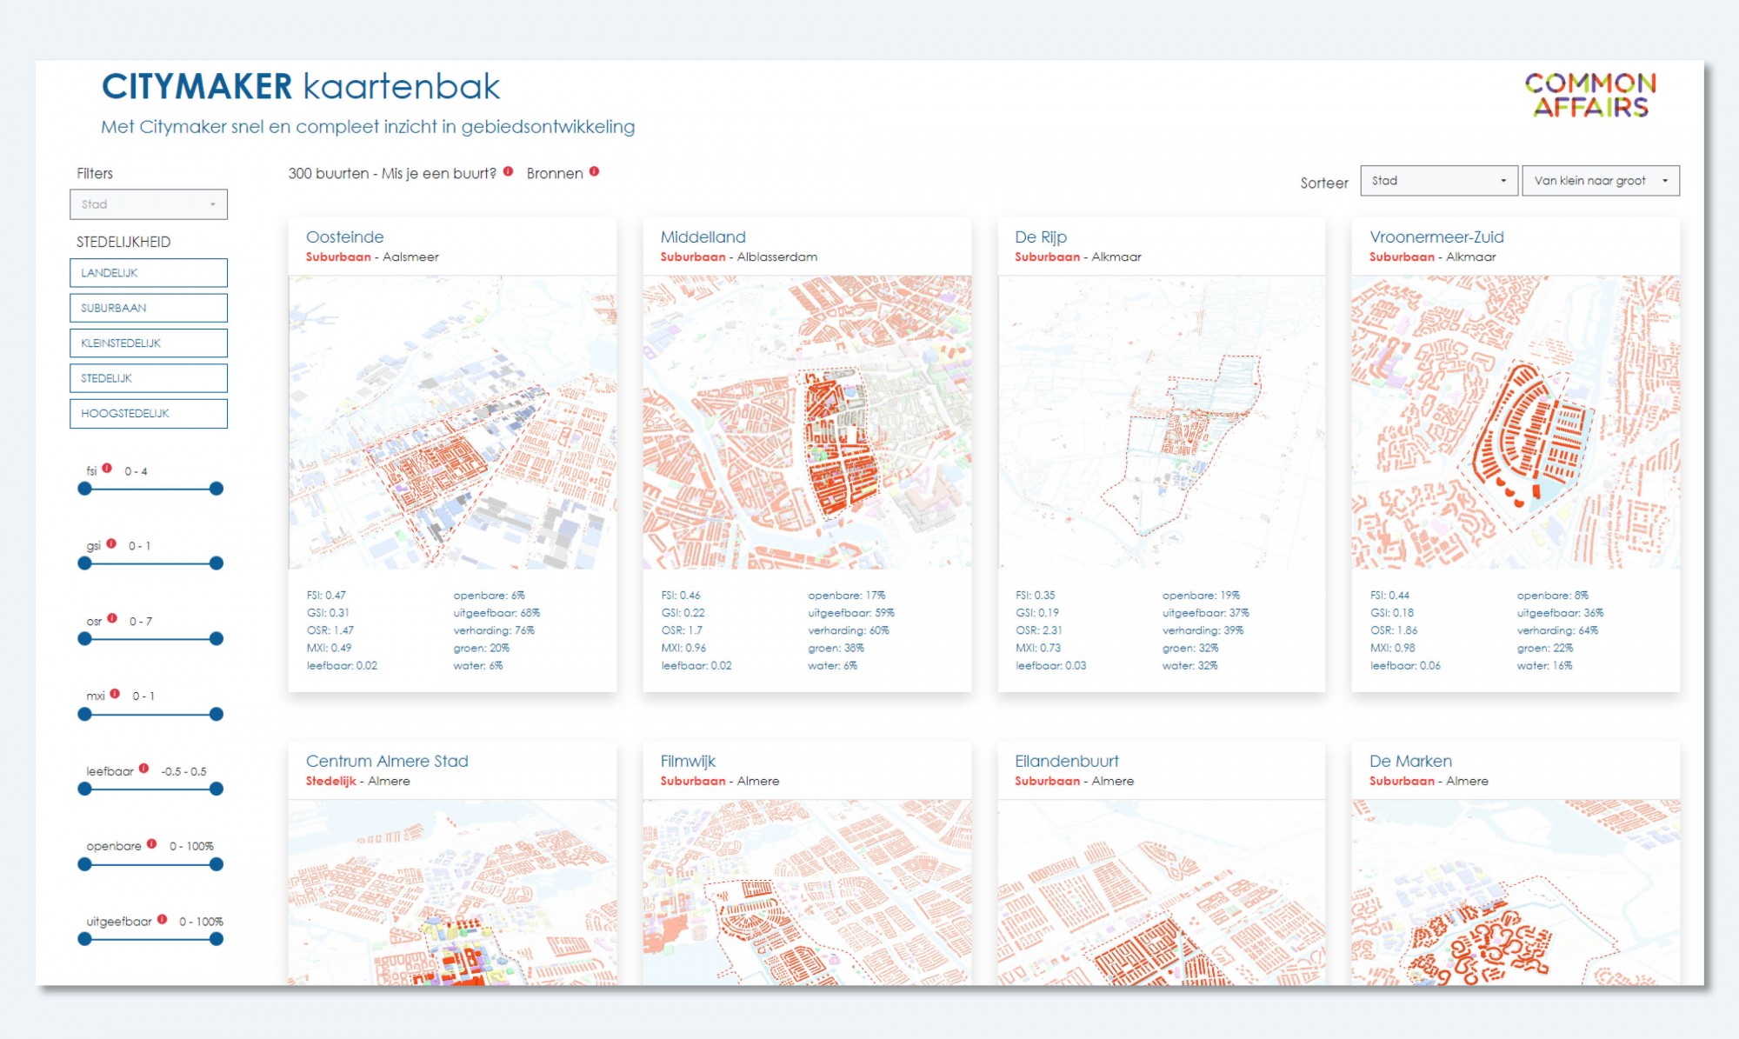This screenshot has height=1039, width=1739.
Task: Click 'OSR: 2.31' in De Rijp card
Action: pos(1039,630)
